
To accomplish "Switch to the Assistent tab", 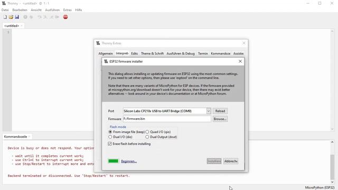I will click(x=238, y=53).
